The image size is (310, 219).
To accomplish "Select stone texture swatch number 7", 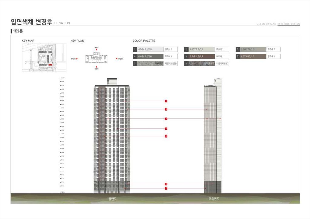I will (x=150, y=64).
